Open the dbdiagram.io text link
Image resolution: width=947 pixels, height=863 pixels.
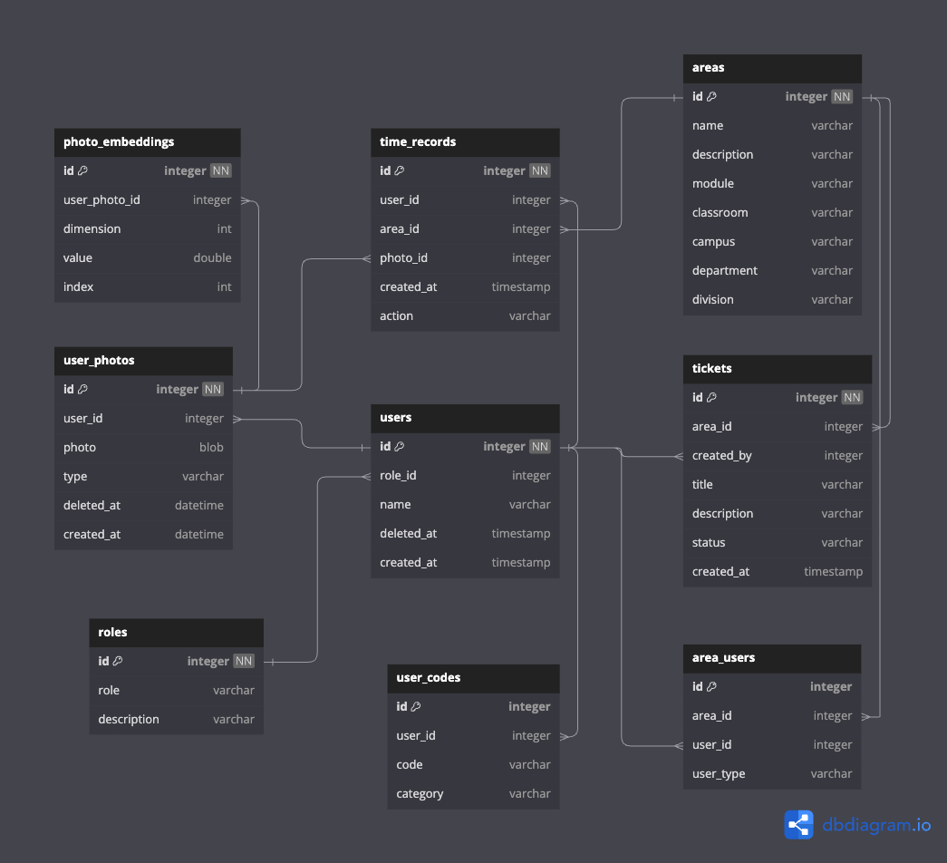(876, 825)
